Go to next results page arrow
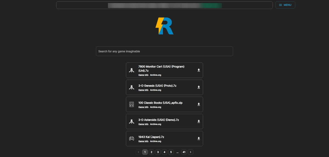 191,152
